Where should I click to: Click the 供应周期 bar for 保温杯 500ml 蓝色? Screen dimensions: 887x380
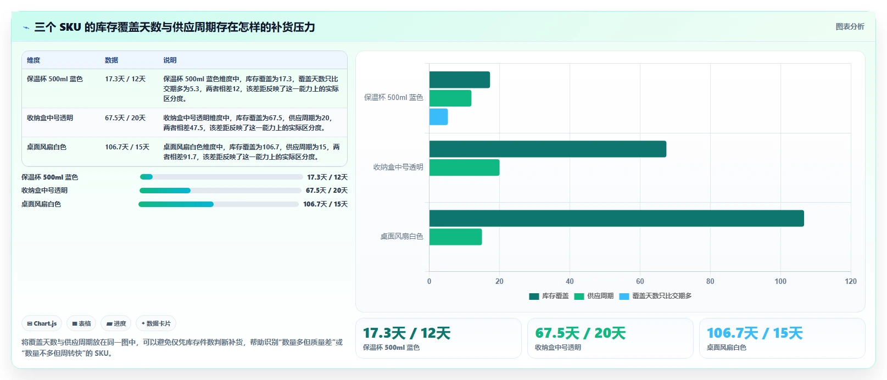pyautogui.click(x=450, y=98)
